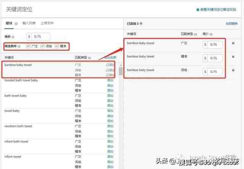The image size is (244, 169).
Task: Open the 查看关键词定位最佳实践 link
Action: [x=218, y=10]
